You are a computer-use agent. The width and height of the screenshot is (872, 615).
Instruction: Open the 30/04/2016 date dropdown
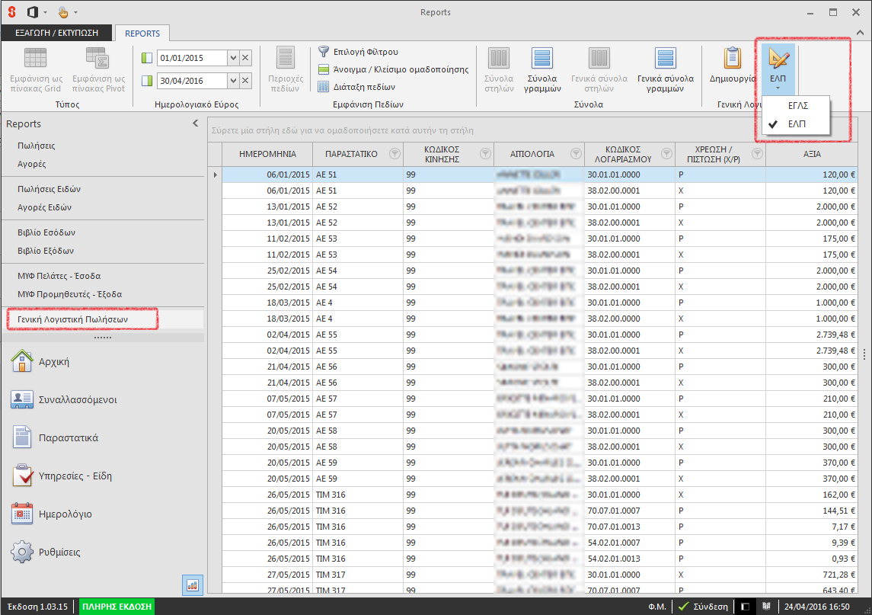[234, 81]
